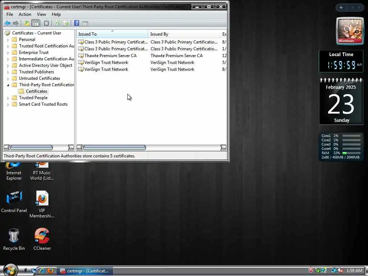This screenshot has height=276, width=368.
Task: Click the February 2025 calendar gadget
Action: point(341,101)
